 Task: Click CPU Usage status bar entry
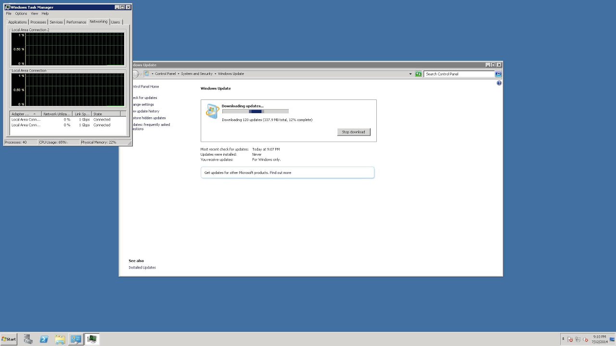tap(59, 142)
